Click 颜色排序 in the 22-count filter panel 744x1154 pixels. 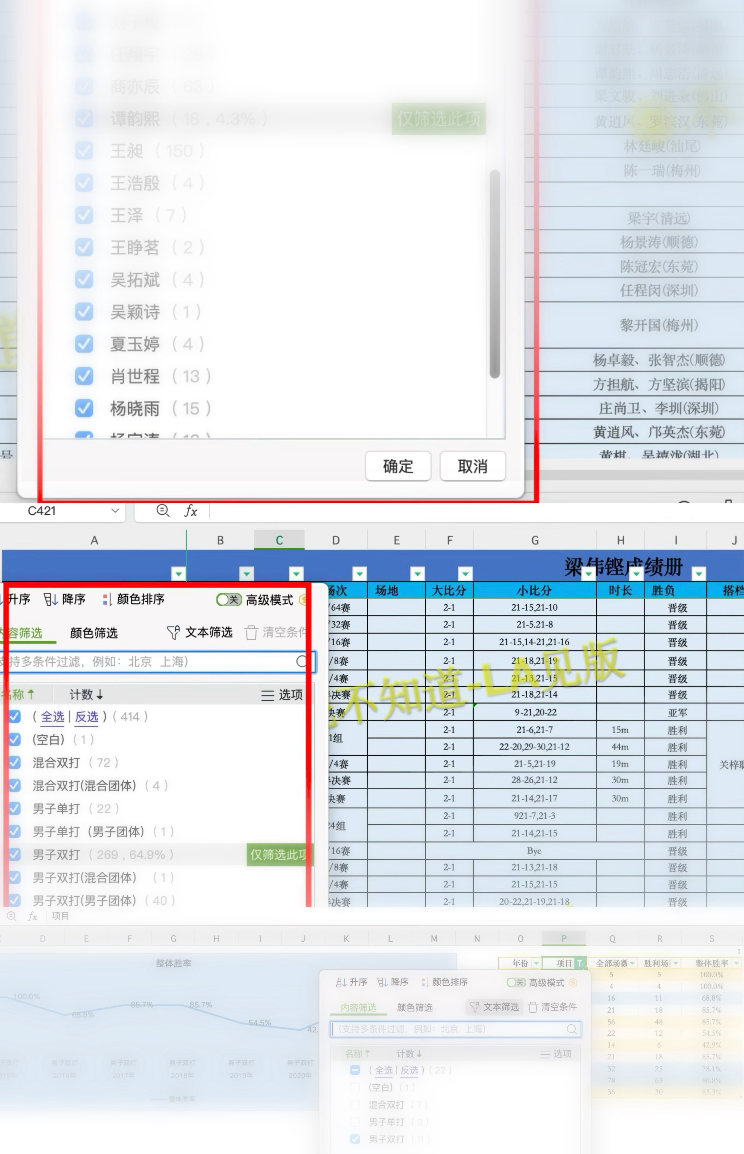click(x=444, y=982)
